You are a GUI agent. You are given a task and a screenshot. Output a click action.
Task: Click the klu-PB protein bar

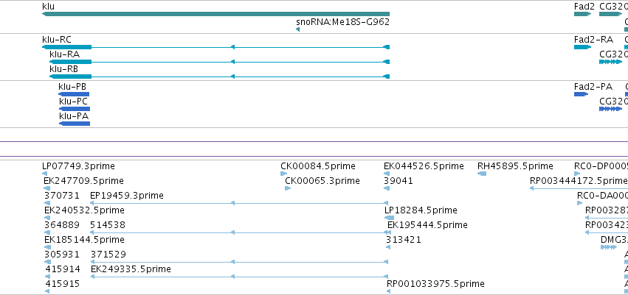74,94
